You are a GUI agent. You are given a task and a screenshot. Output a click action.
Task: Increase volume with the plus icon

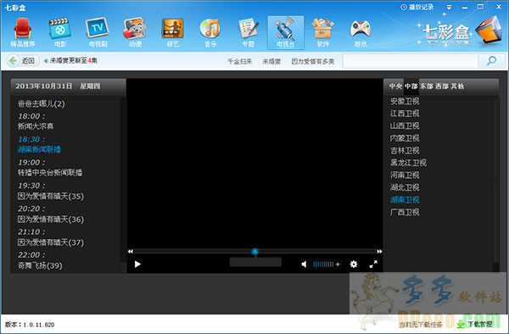point(338,264)
